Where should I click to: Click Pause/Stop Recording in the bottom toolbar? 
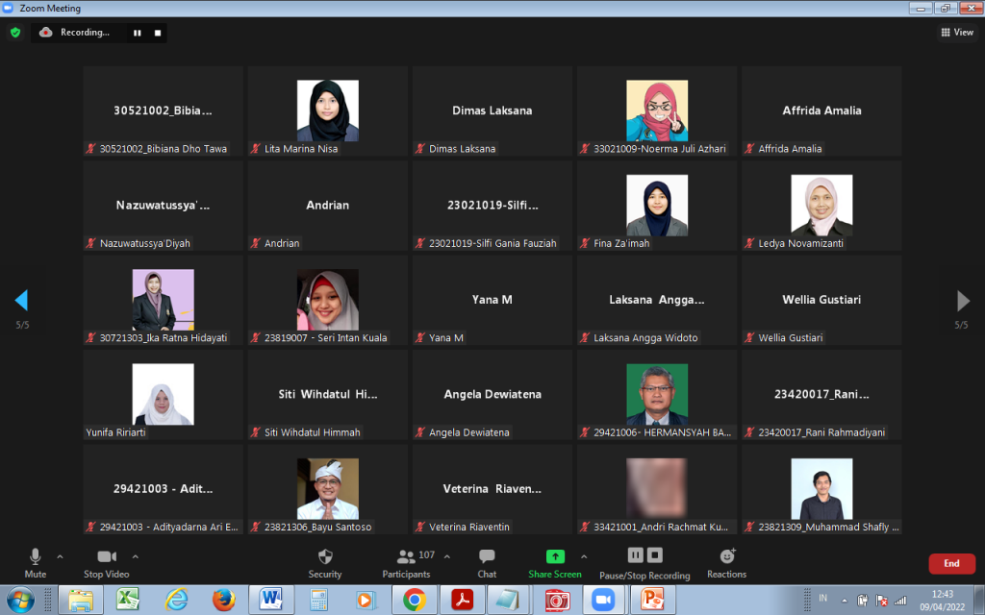coord(644,562)
